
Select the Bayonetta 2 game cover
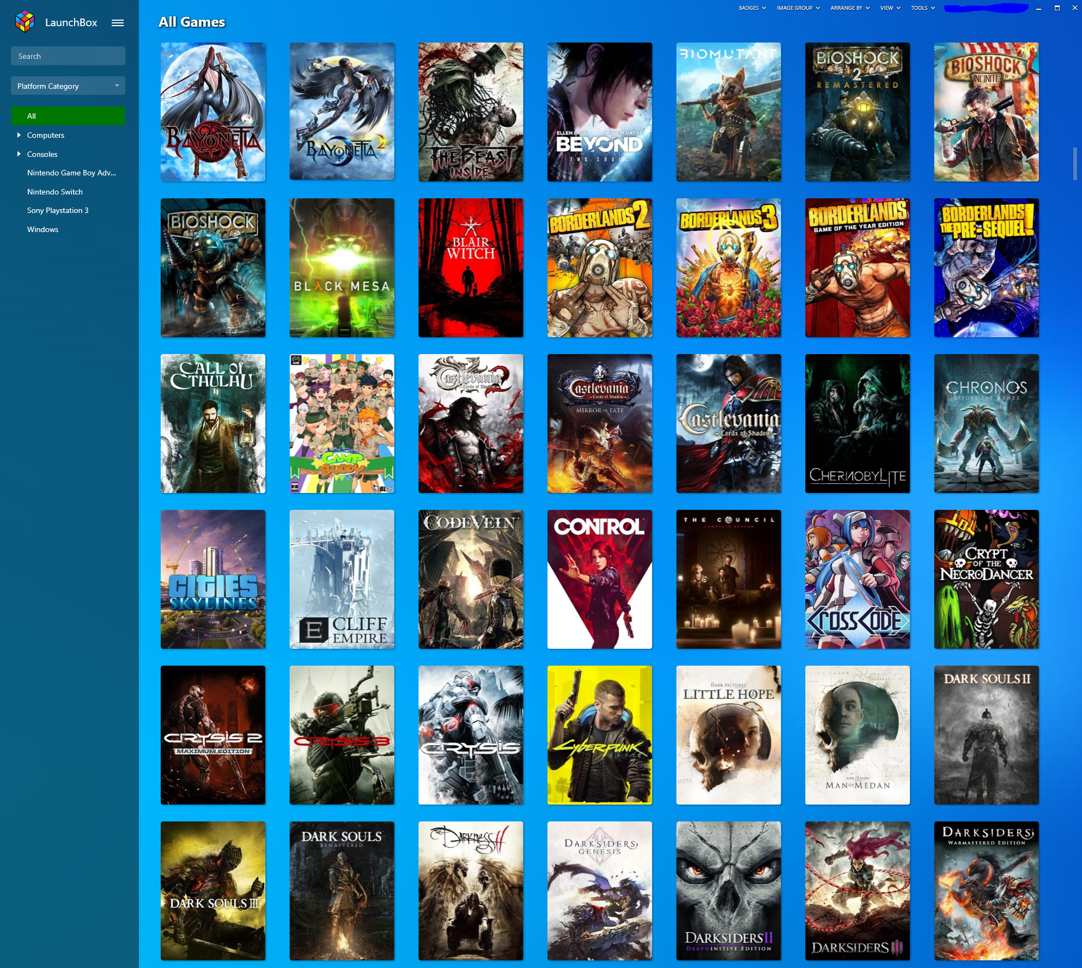342,111
